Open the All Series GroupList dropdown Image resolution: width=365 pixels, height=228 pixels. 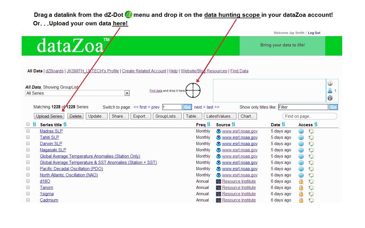77,93
